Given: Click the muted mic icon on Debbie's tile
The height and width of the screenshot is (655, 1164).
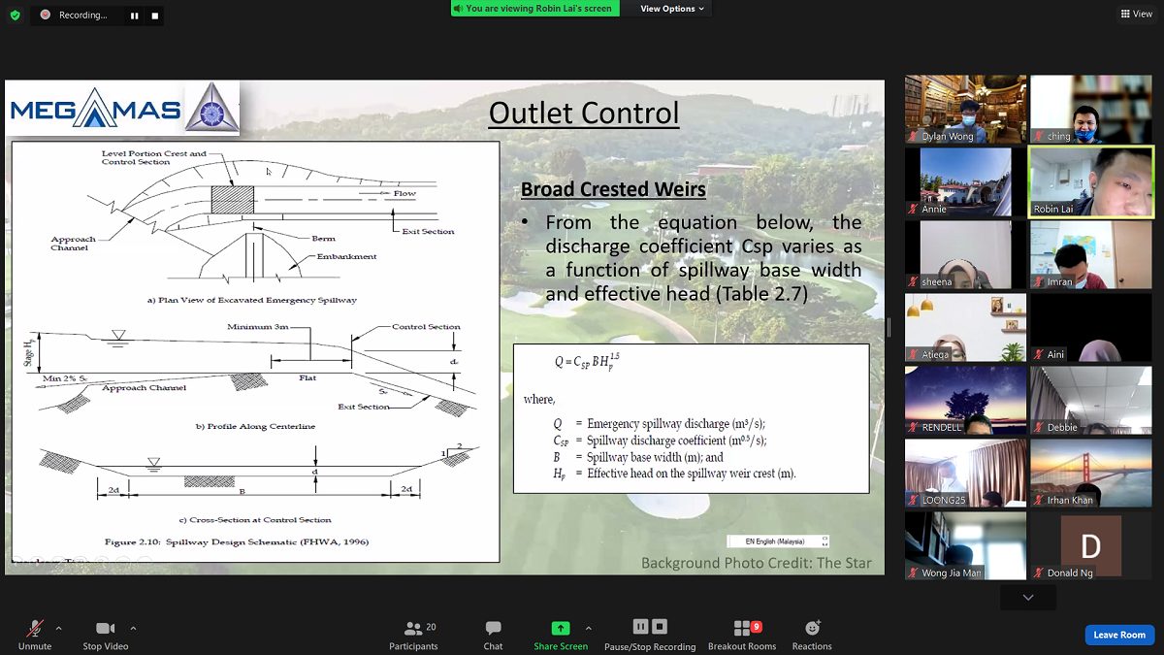Looking at the screenshot, I should pos(1038,428).
